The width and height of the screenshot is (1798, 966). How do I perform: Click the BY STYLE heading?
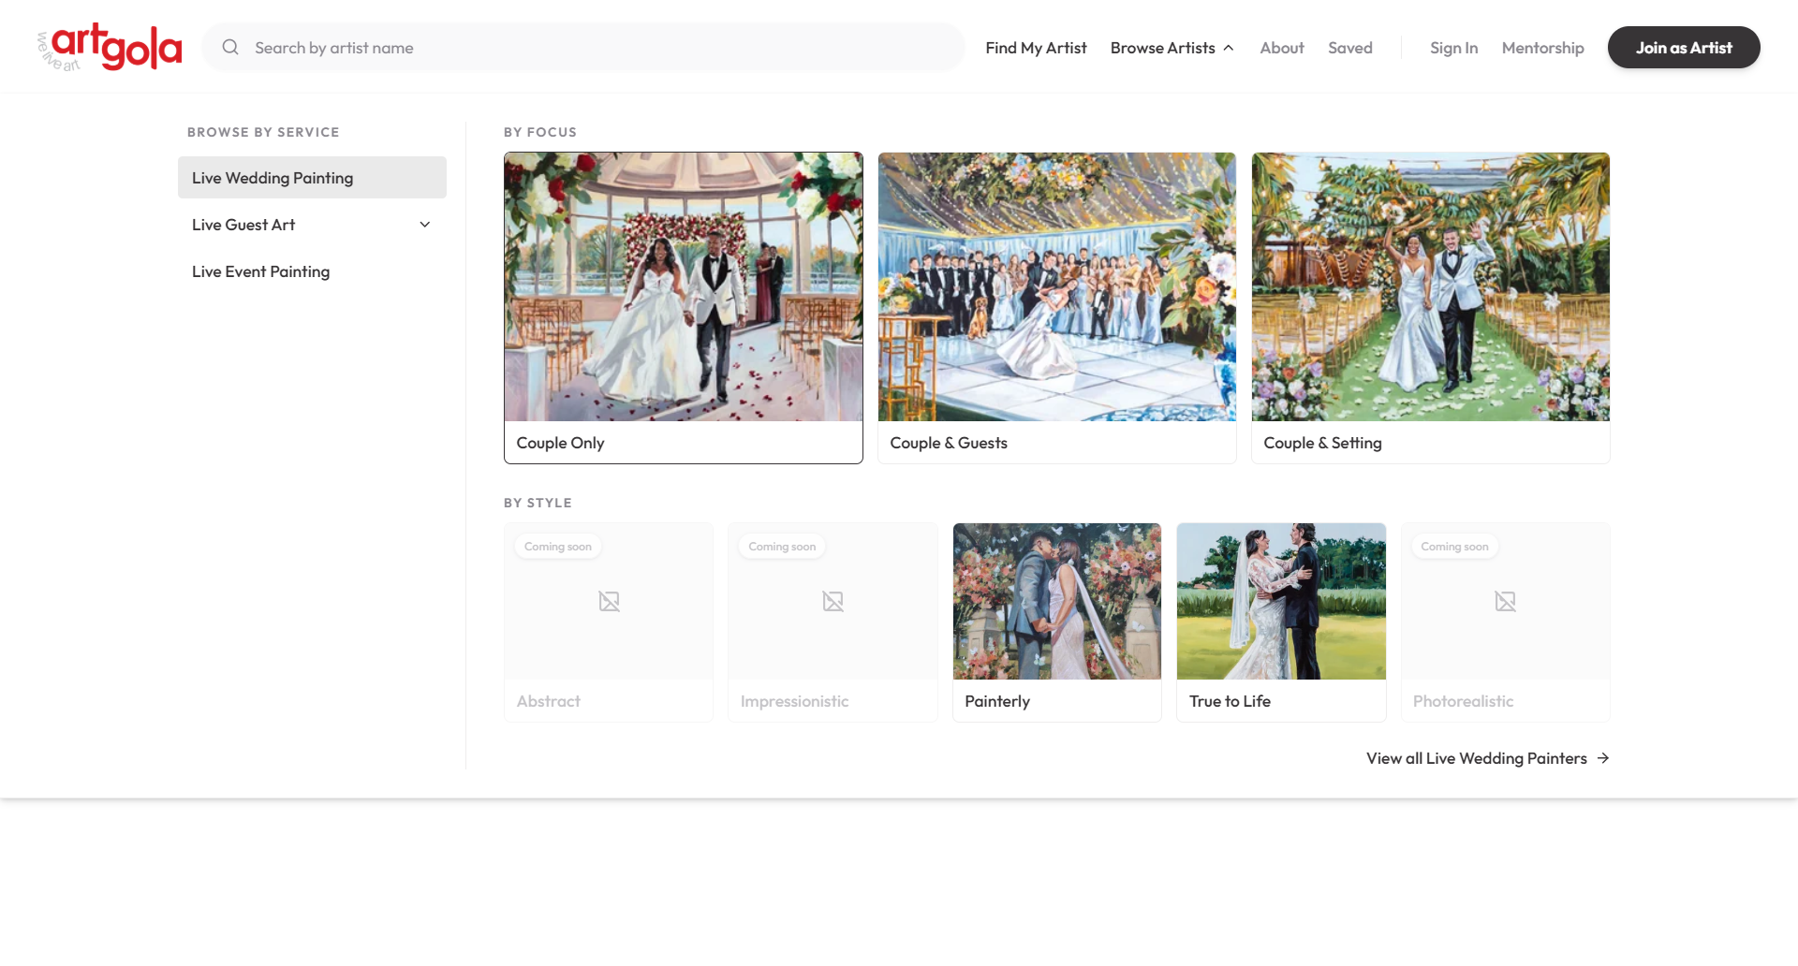point(538,503)
